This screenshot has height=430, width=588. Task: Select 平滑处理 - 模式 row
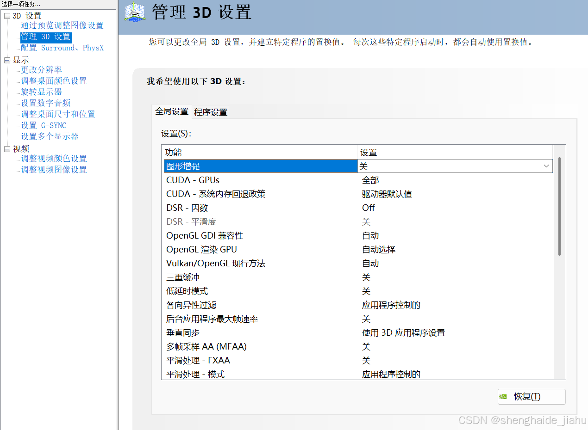pyautogui.click(x=358, y=374)
